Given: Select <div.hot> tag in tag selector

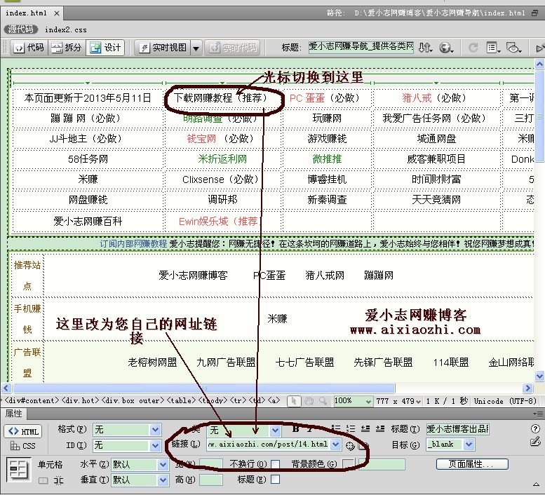Looking at the screenshot, I should (80, 400).
